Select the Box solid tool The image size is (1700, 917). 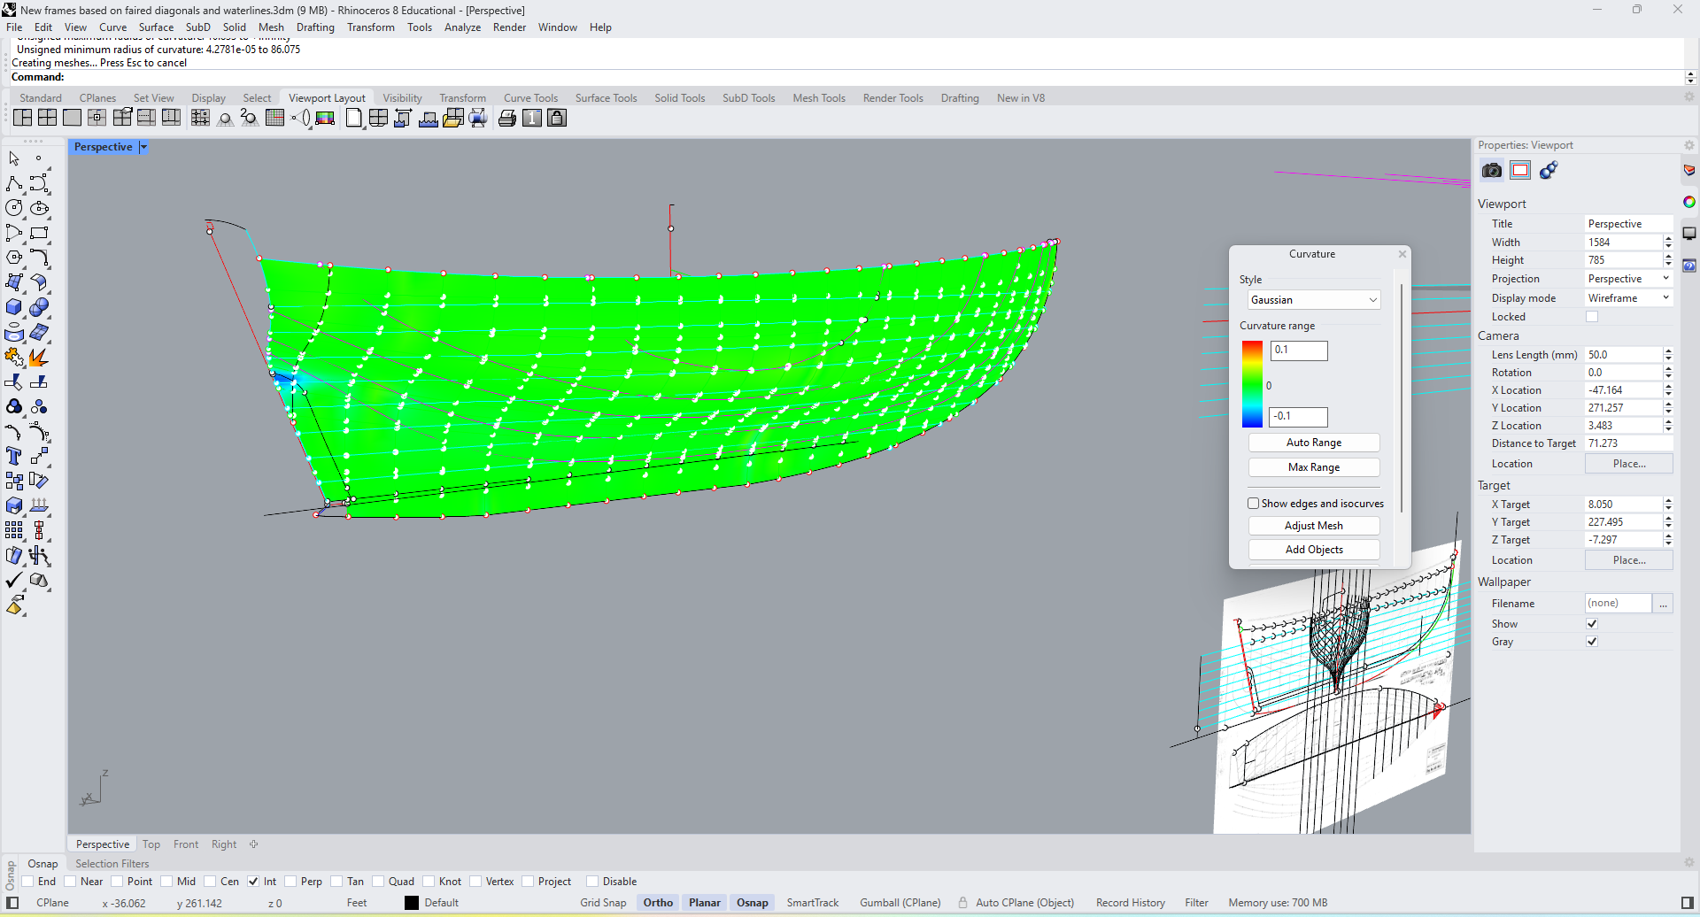pyautogui.click(x=14, y=307)
